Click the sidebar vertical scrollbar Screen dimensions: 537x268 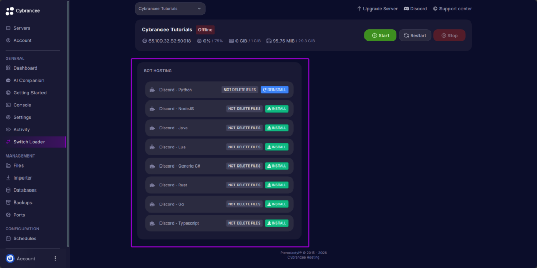(68, 123)
